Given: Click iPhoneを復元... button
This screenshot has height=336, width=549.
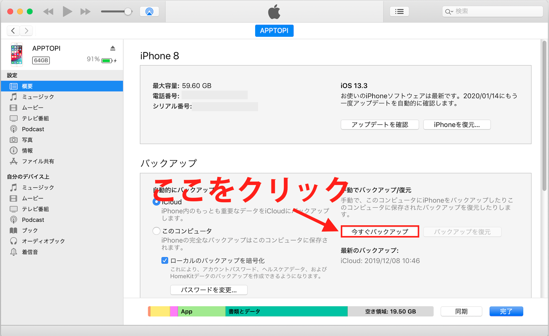Looking at the screenshot, I should [x=457, y=125].
